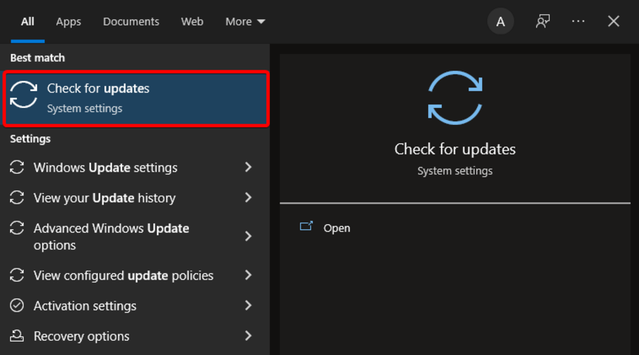Close the search panel
This screenshot has width=639, height=355.
tap(613, 21)
